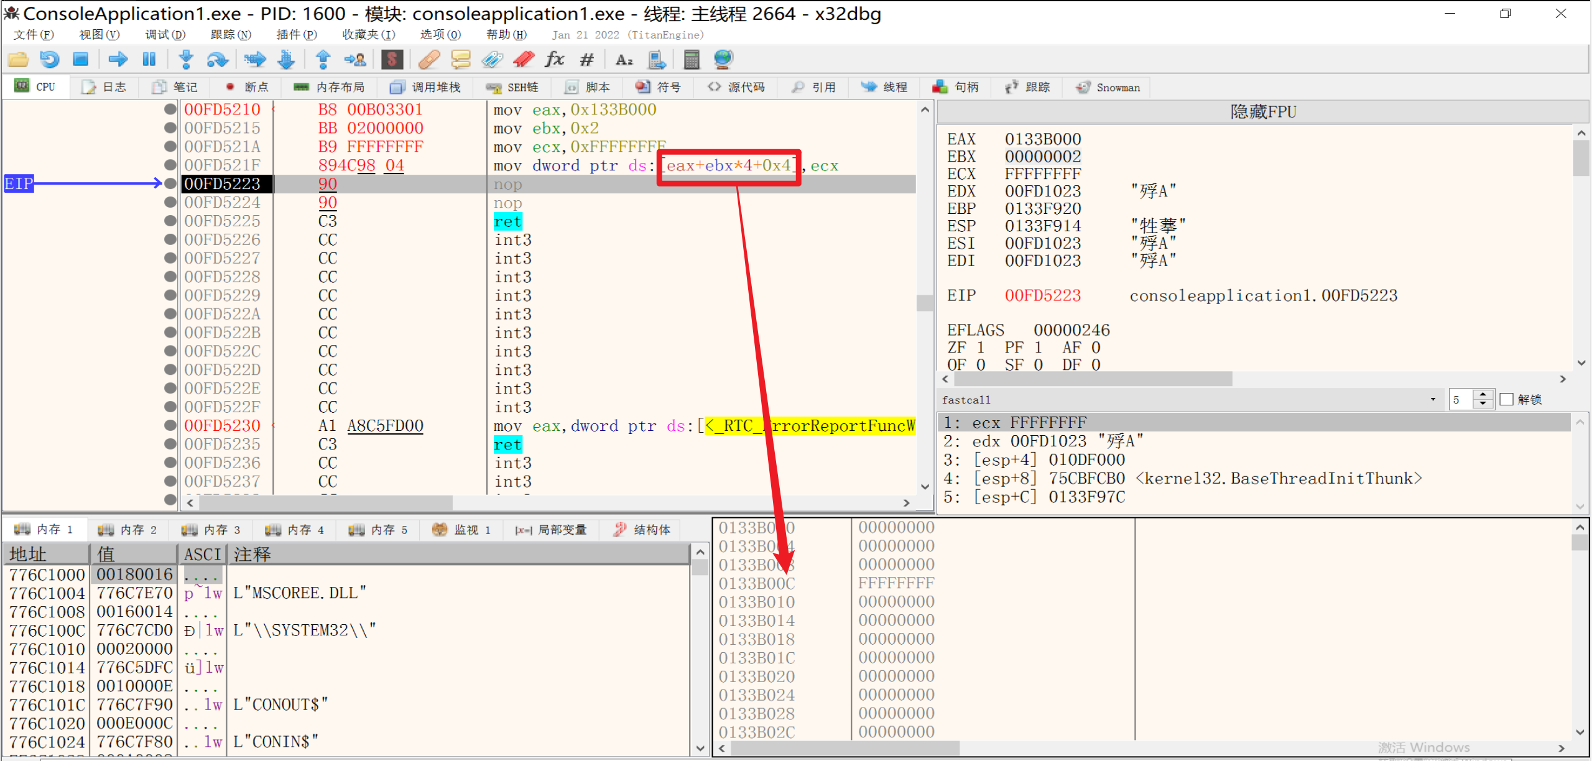Viewport: 1592px width, 761px height.
Task: Toggle breakpoint dot at address 00FD5230
Action: tap(170, 425)
